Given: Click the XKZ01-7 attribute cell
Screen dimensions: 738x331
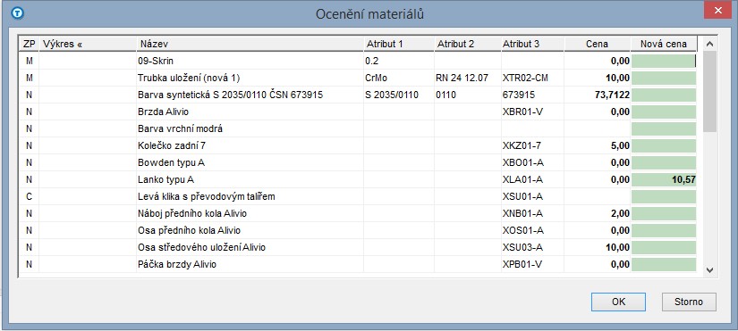Looking at the screenshot, I should [522, 145].
